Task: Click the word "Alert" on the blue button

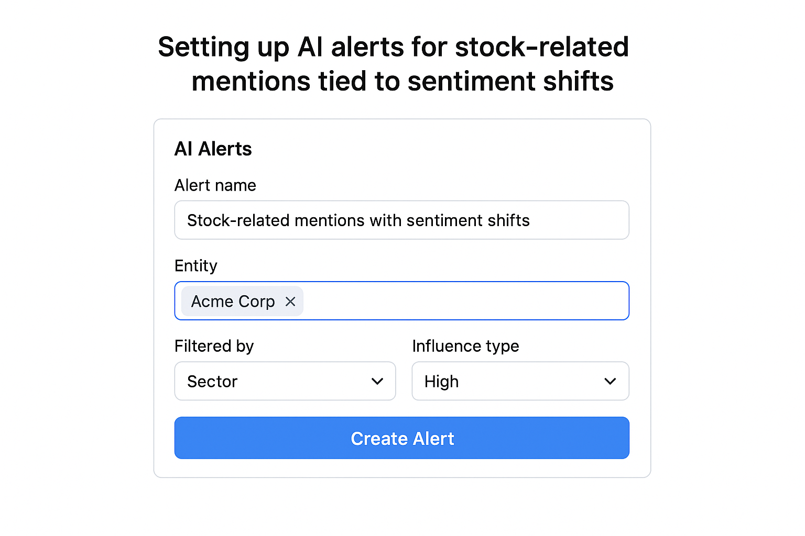Action: coord(433,439)
